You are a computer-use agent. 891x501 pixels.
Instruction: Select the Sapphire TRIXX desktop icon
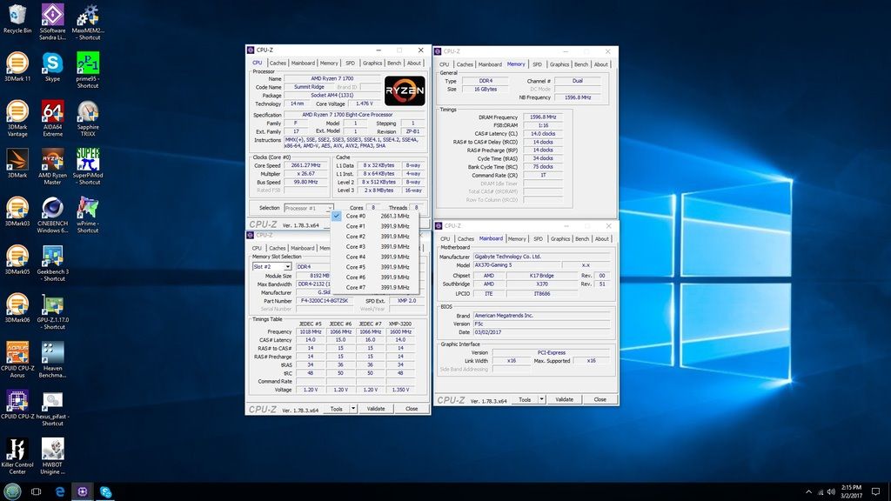(x=88, y=118)
